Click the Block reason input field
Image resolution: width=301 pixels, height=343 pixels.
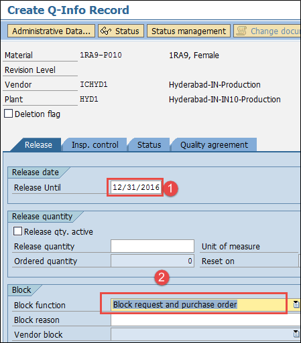coord(205,320)
